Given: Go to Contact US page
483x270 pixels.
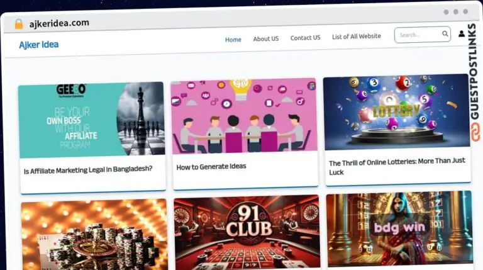Looking at the screenshot, I should coord(305,38).
